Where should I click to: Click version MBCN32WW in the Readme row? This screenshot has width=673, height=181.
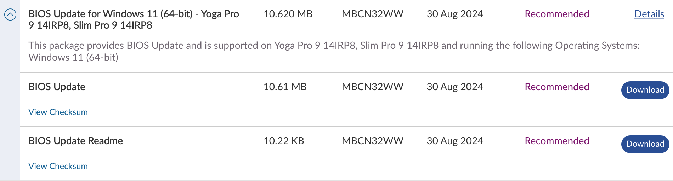[372, 141]
